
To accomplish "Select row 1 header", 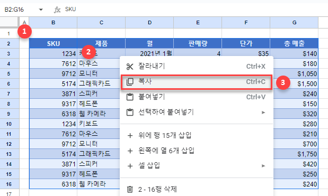I will coord(9,33).
